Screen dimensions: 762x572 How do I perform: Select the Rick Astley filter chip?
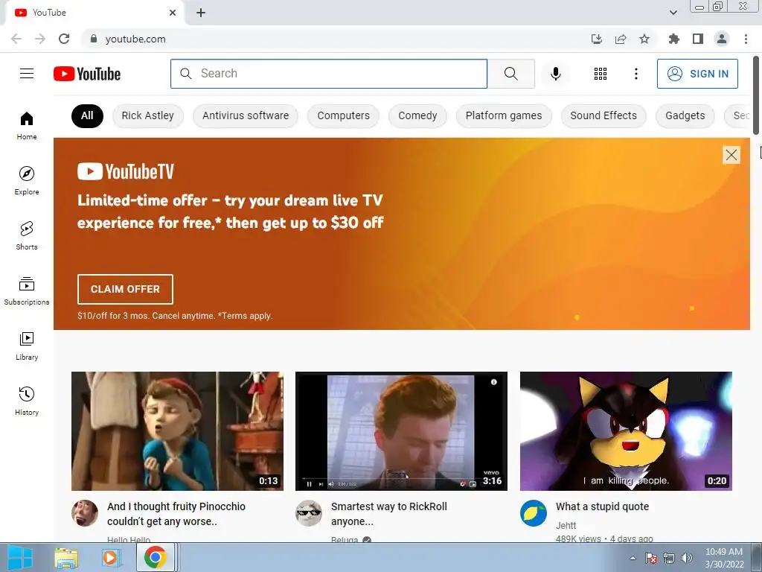pos(148,115)
